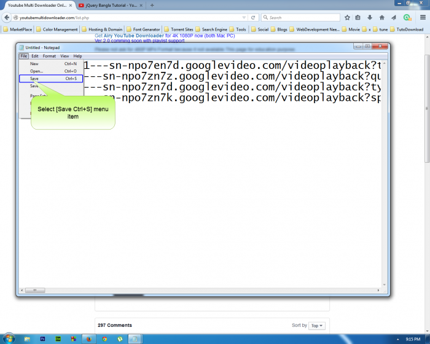Open Search Engine bookmark folder
The height and width of the screenshot is (344, 430).
[x=211, y=29]
